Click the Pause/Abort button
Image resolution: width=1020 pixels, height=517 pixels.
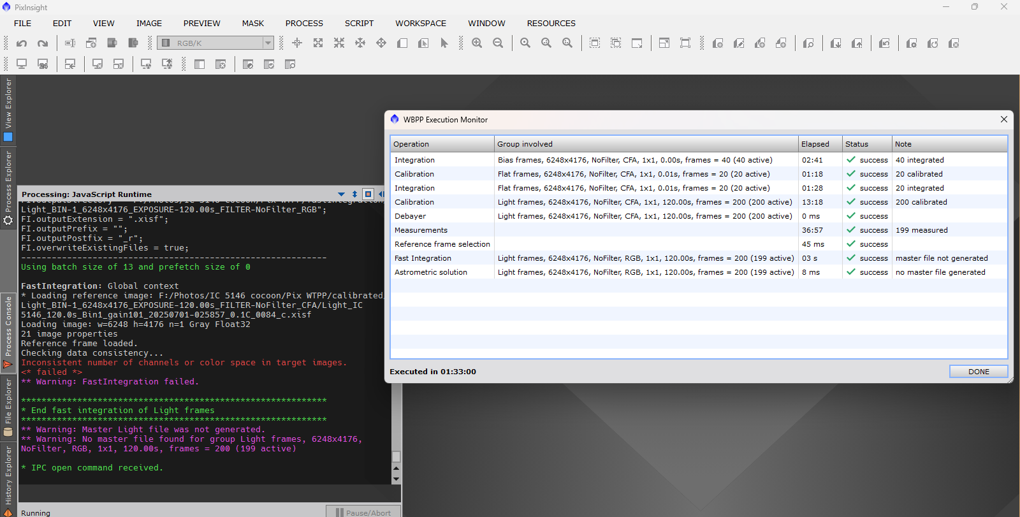point(363,512)
